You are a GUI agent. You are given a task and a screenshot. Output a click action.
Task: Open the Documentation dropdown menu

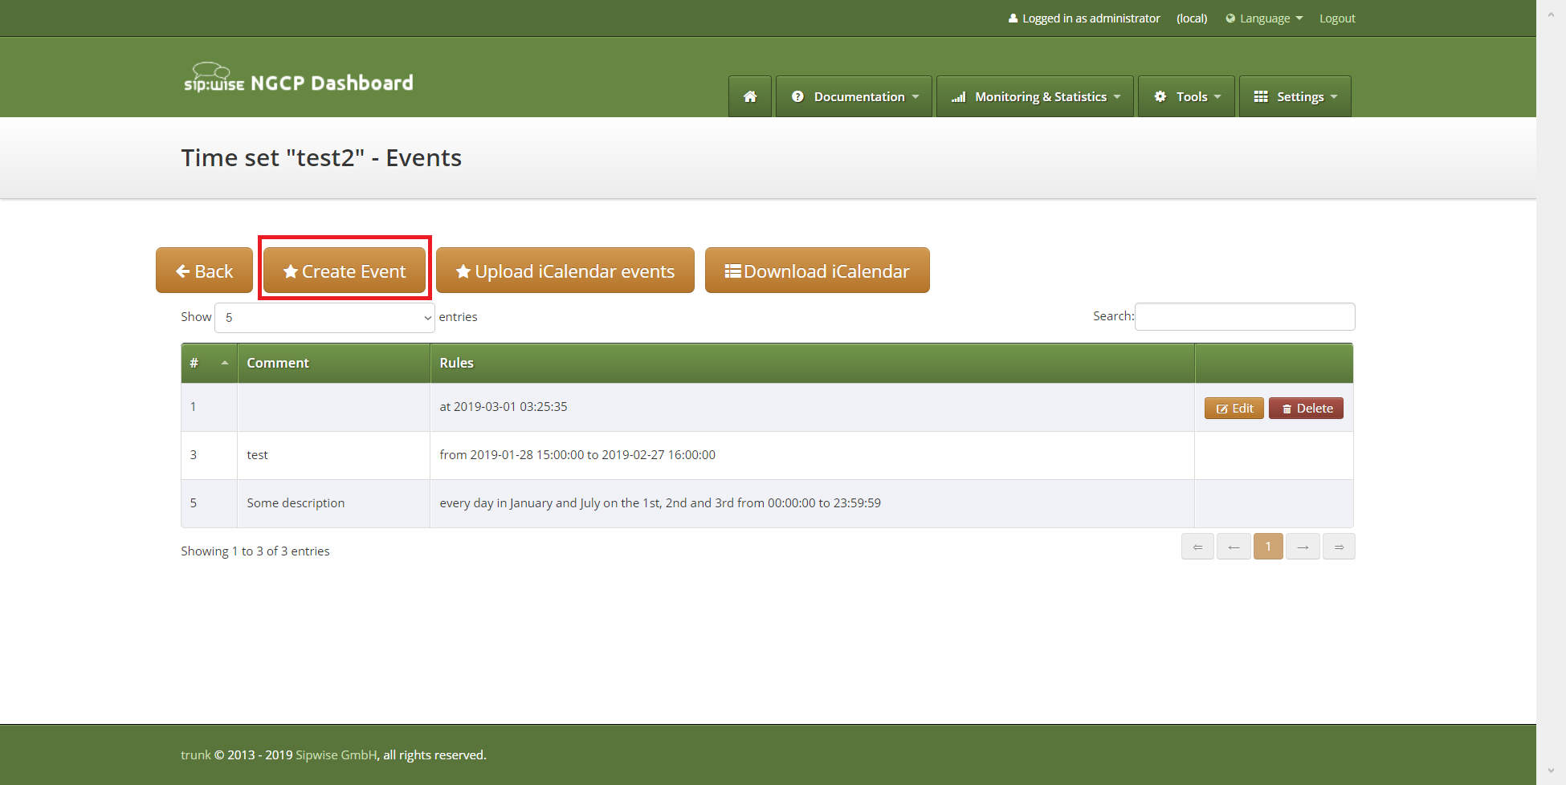(854, 96)
